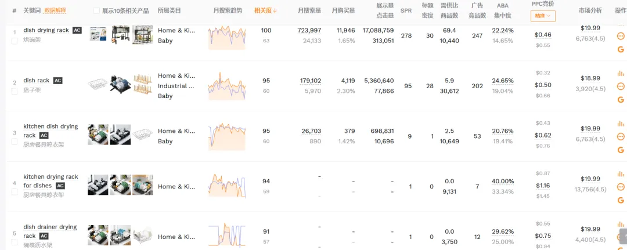Click the 数据解释 link

coord(55,11)
